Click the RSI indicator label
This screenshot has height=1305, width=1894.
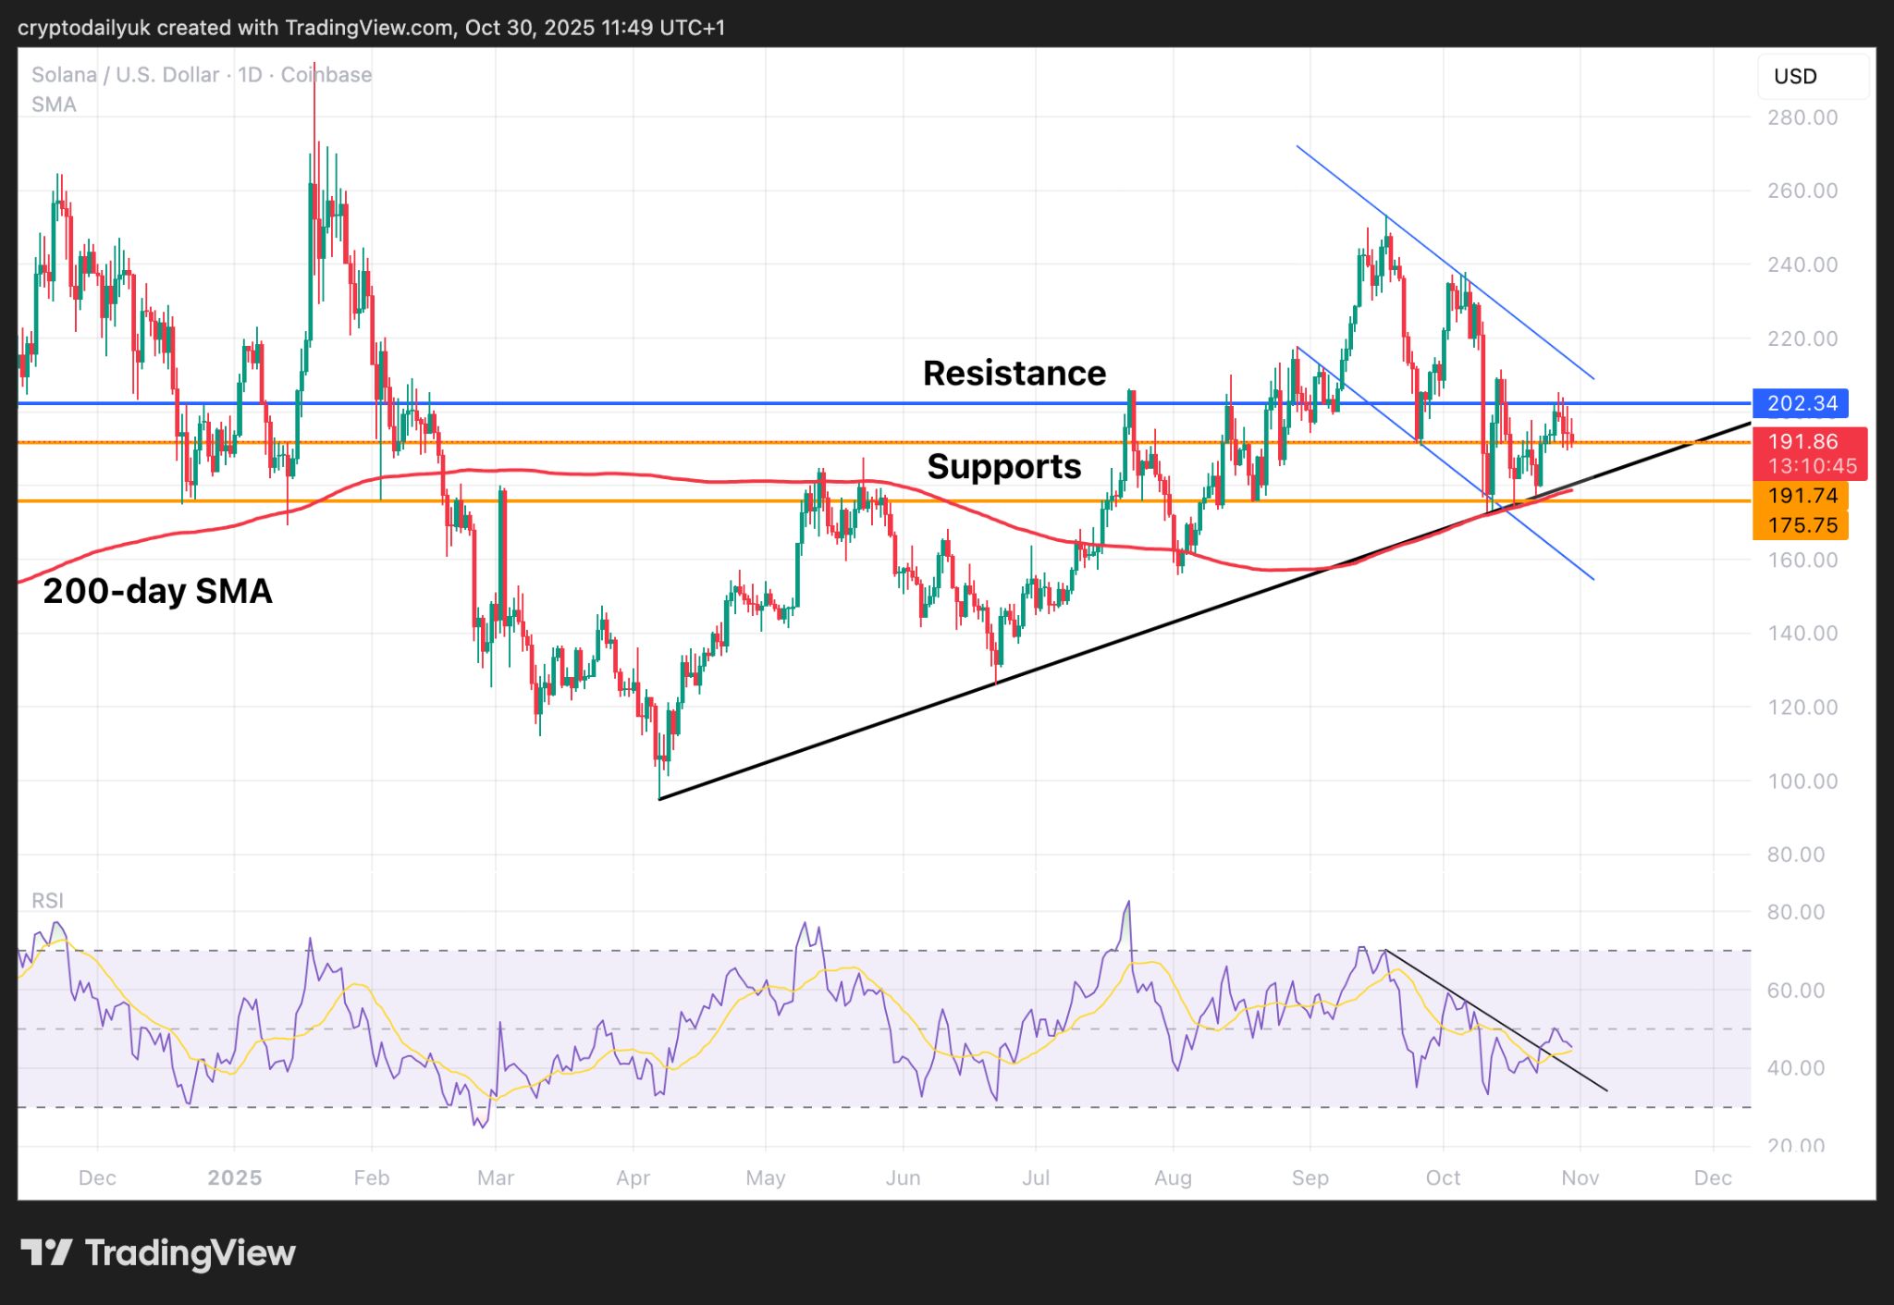click(x=47, y=901)
